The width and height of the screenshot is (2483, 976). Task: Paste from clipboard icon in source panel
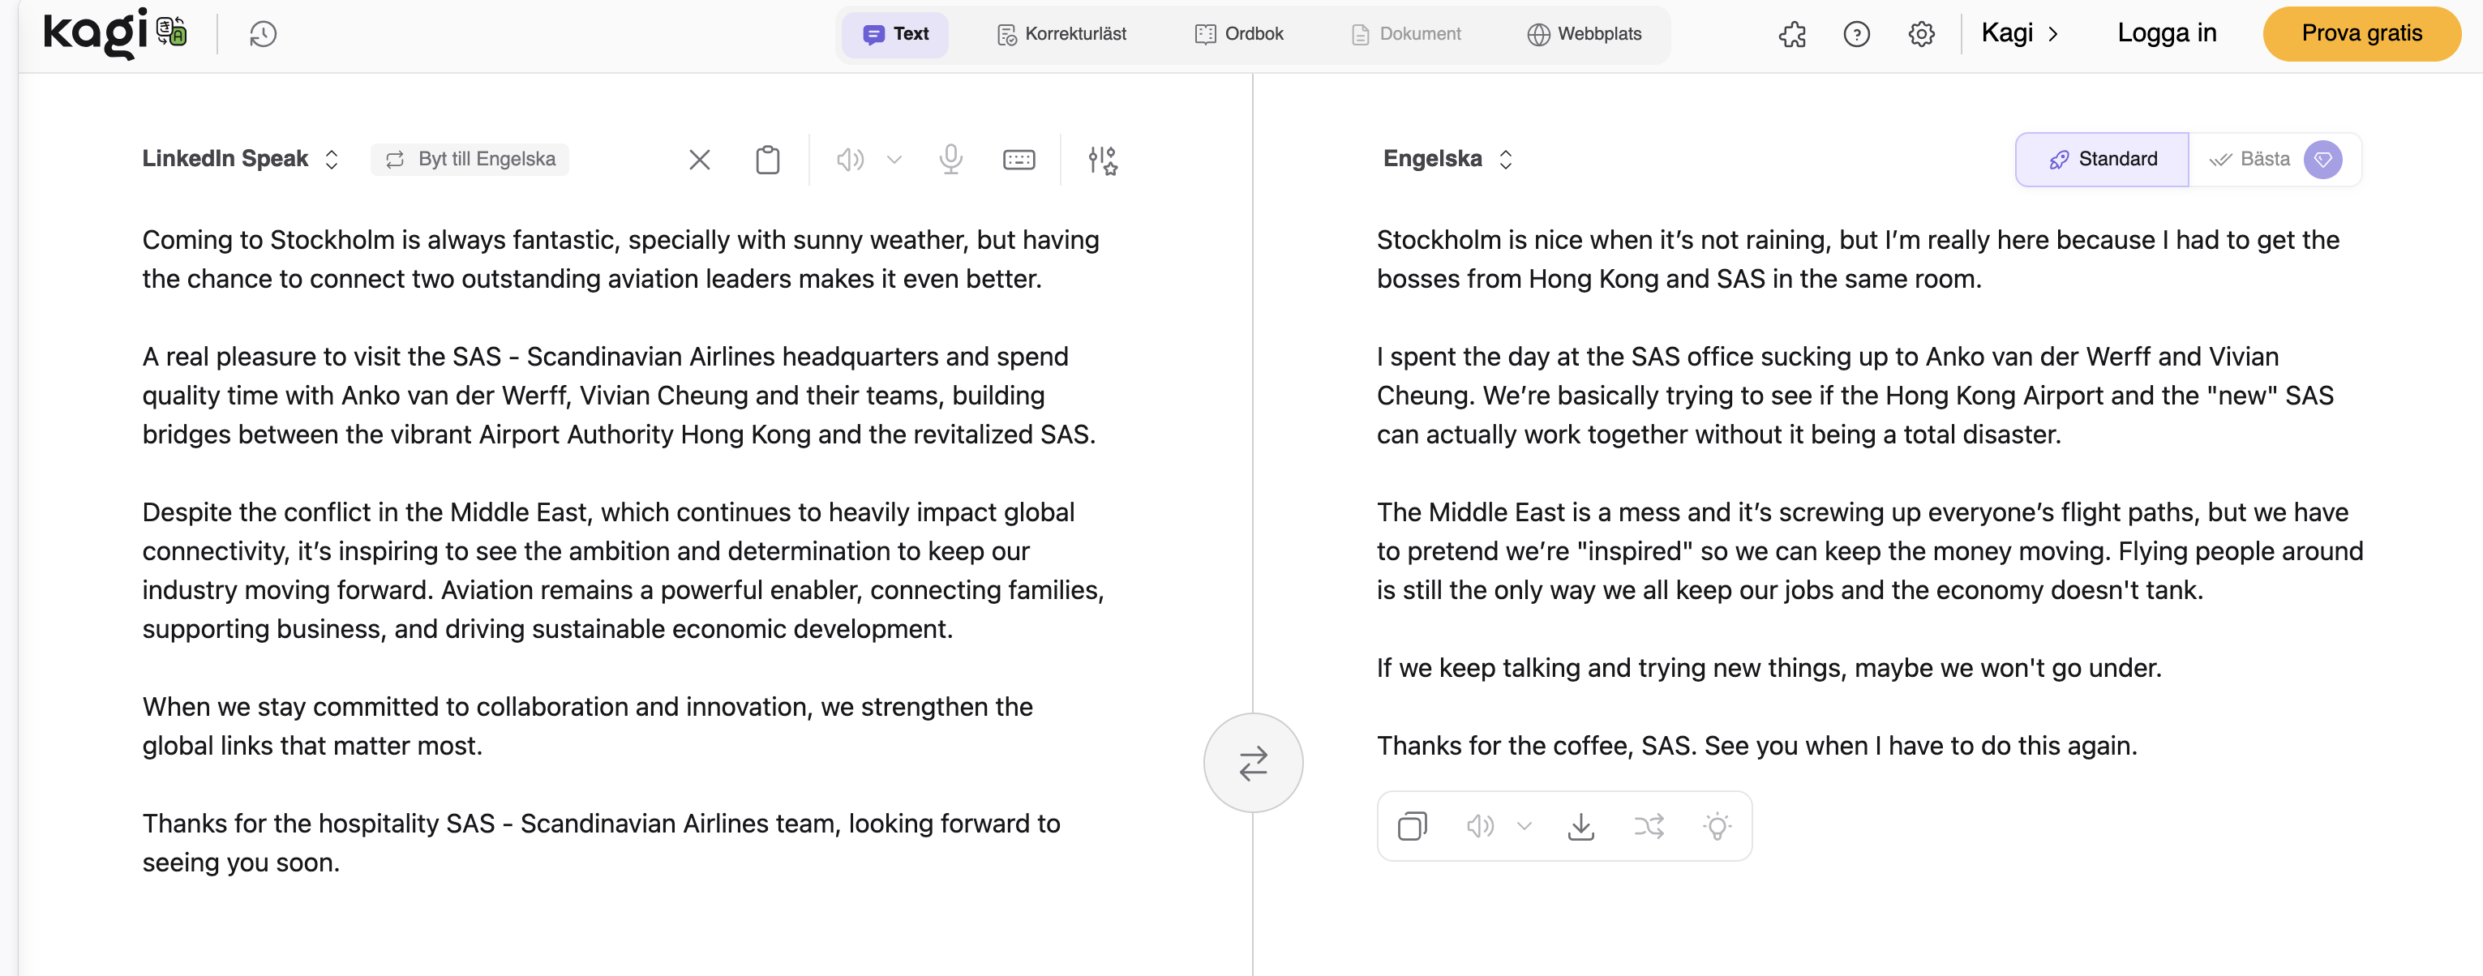(767, 160)
